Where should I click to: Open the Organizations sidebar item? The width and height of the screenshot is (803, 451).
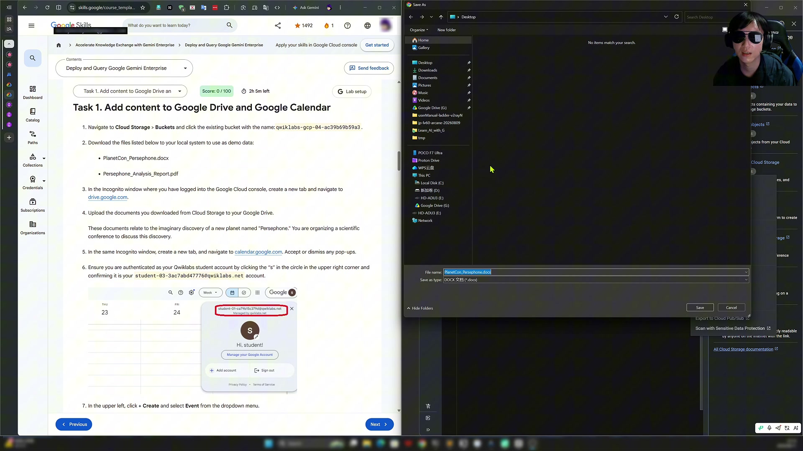pyautogui.click(x=33, y=228)
